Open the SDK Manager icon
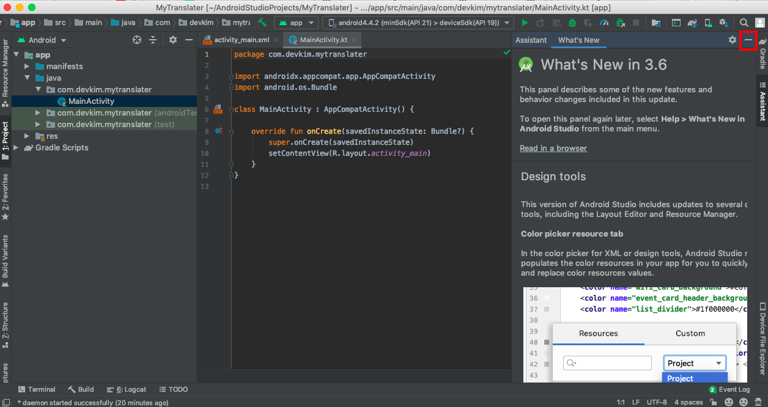 tap(723, 23)
